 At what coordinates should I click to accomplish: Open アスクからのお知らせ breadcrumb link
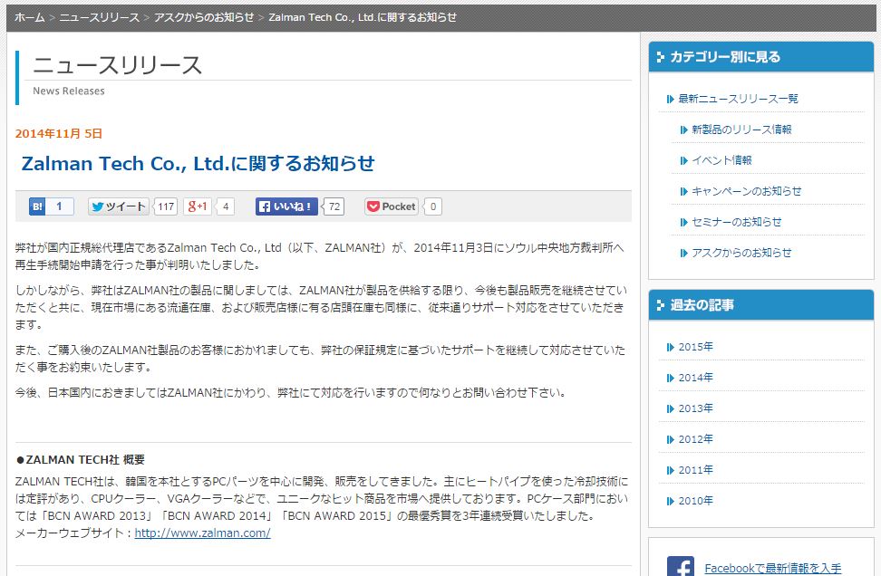click(x=204, y=17)
